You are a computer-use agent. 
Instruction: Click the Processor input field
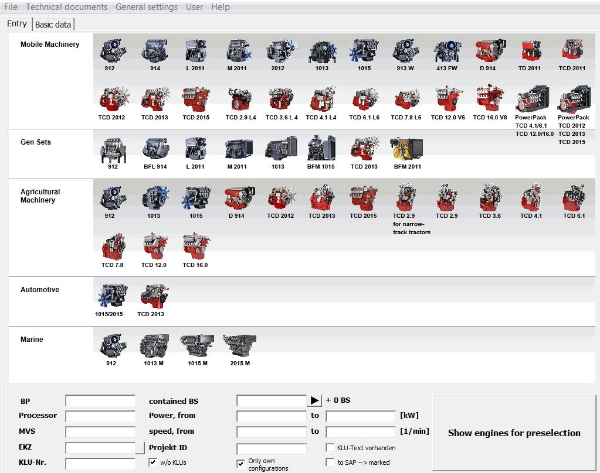tap(100, 416)
